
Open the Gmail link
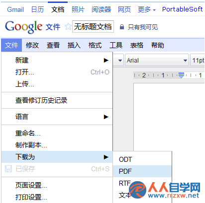(x=15, y=9)
